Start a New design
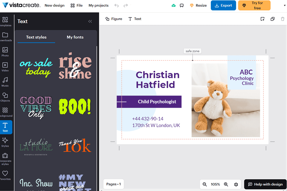This screenshot has width=287, height=191. coord(54,5)
